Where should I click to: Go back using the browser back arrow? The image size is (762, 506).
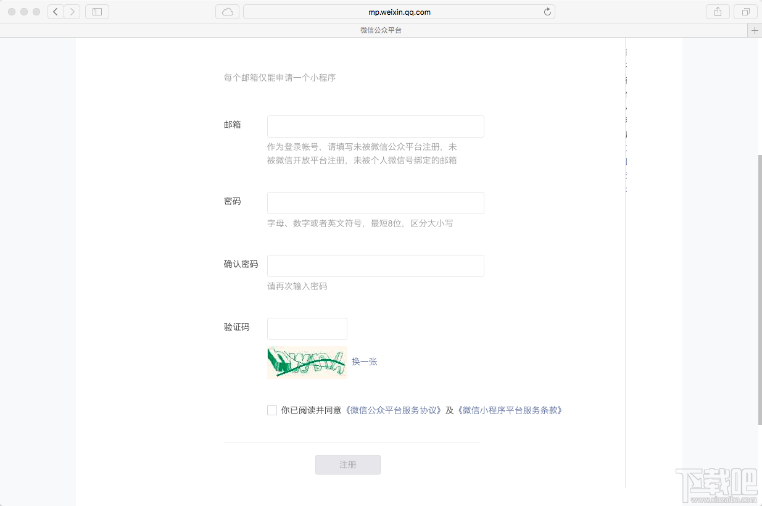click(55, 11)
